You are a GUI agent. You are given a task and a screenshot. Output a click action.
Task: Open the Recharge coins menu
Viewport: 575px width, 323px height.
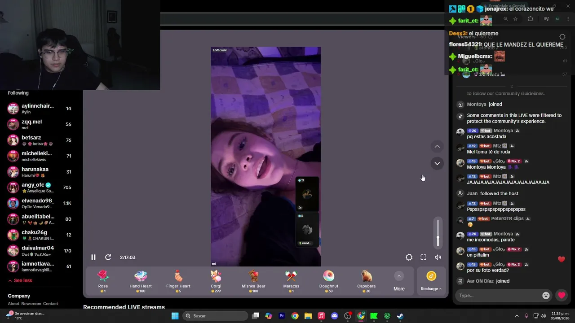tap(431, 281)
